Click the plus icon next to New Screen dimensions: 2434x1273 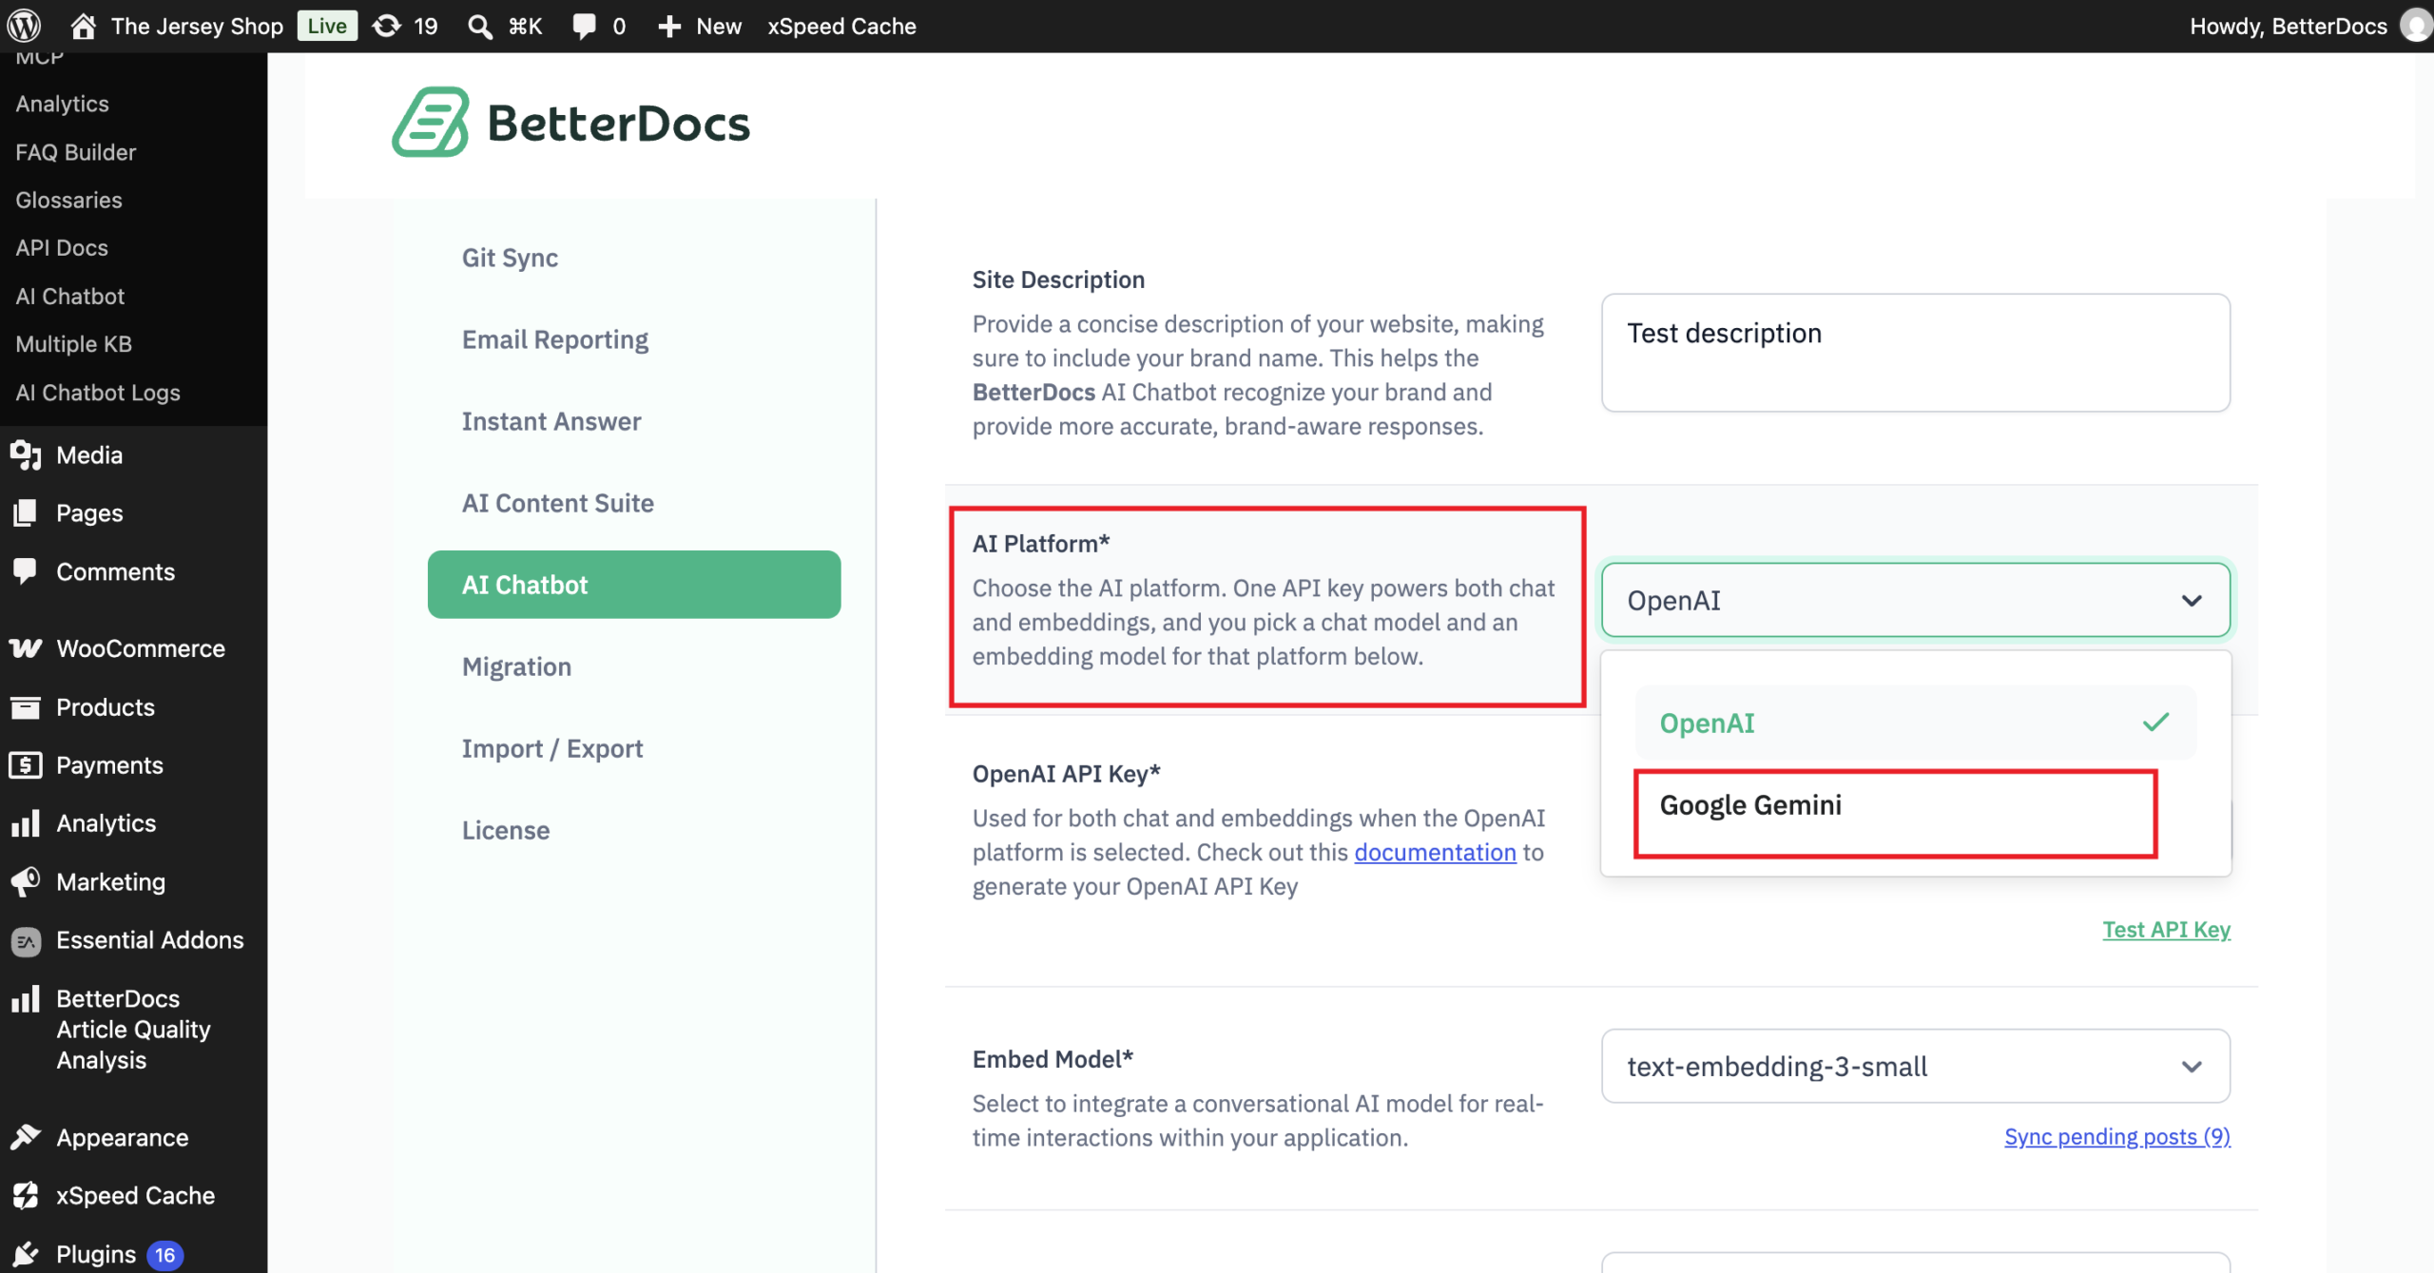pos(669,26)
